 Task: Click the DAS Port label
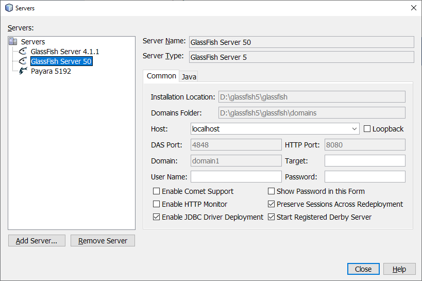point(166,145)
